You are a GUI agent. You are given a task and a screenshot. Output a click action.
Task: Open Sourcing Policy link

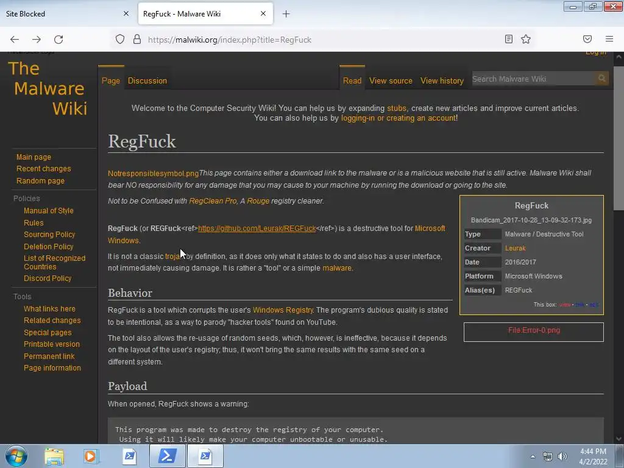pyautogui.click(x=49, y=235)
